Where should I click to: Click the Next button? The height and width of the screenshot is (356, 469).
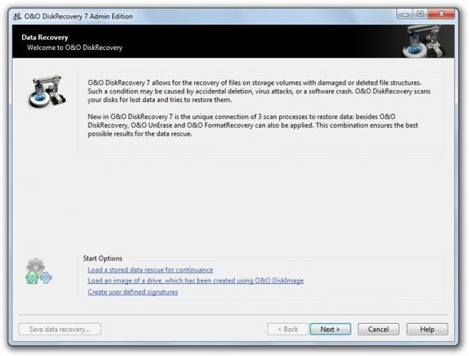pos(330,329)
